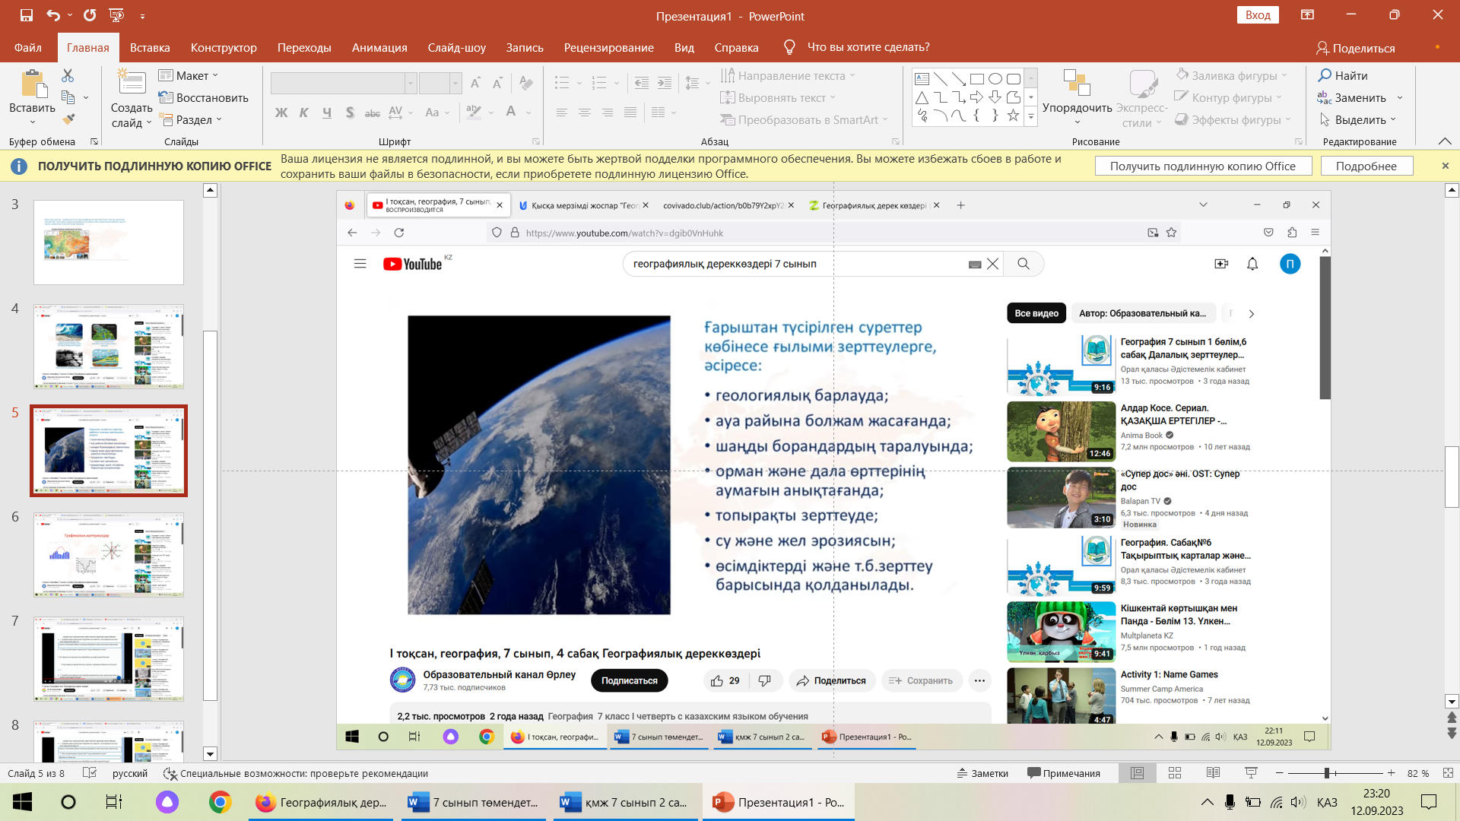Screen dimensions: 1460x821
Task: Click the Cut scissors icon
Action: (x=68, y=75)
